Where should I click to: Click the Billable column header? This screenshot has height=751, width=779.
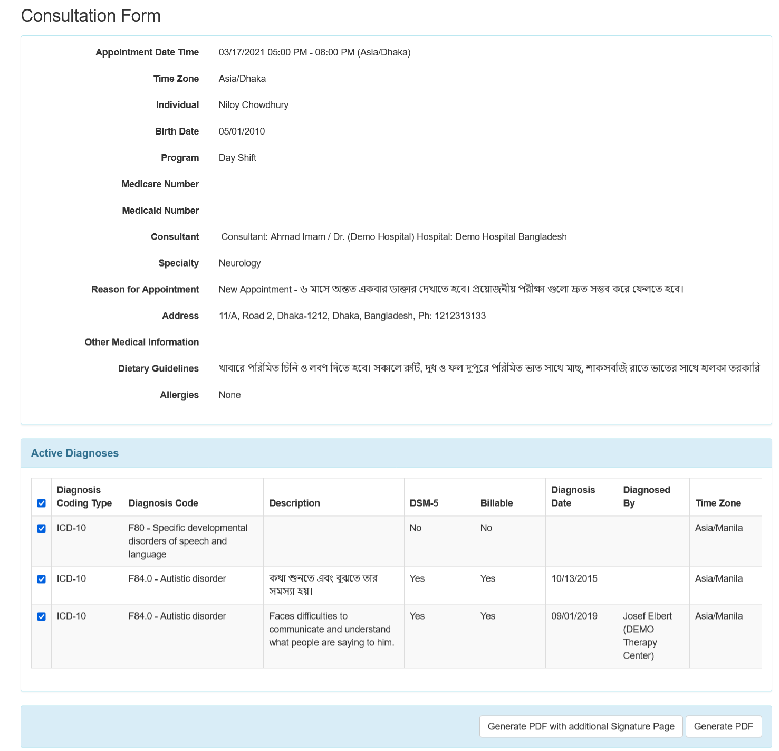(x=496, y=503)
